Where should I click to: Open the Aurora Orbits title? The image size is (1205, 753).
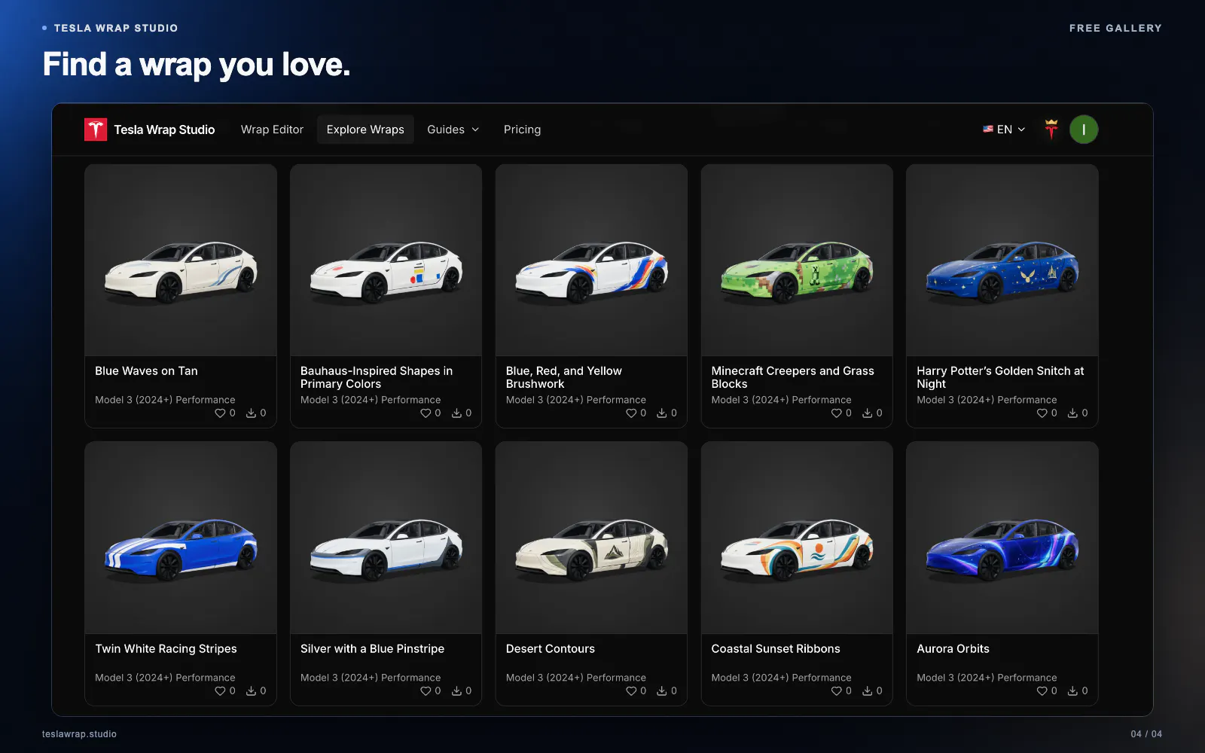[x=953, y=649]
